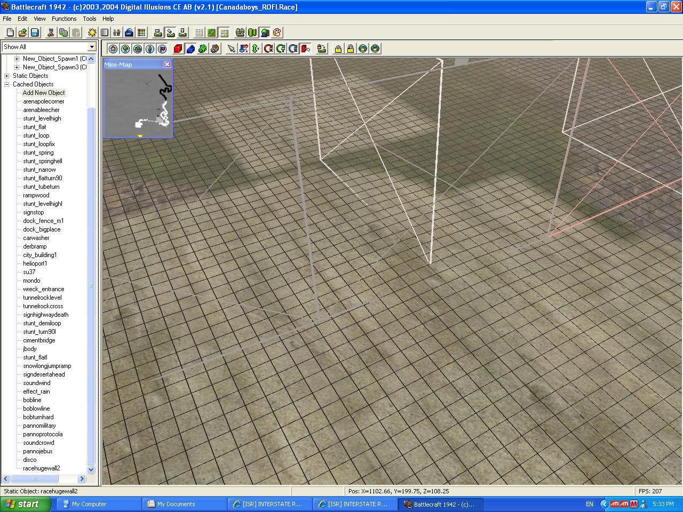The height and width of the screenshot is (512, 683).
Task: Click the Windows start button
Action: (26, 504)
